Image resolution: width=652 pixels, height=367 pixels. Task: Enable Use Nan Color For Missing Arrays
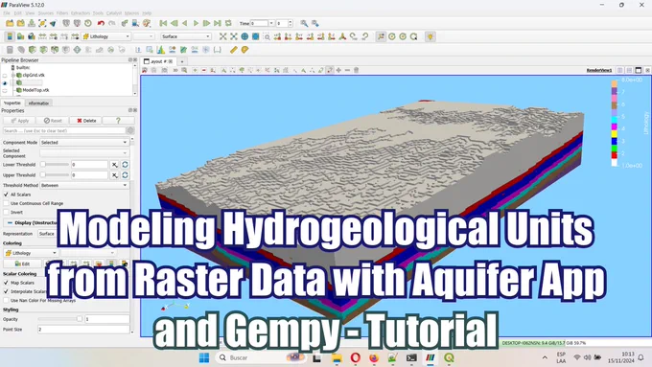tap(6, 300)
